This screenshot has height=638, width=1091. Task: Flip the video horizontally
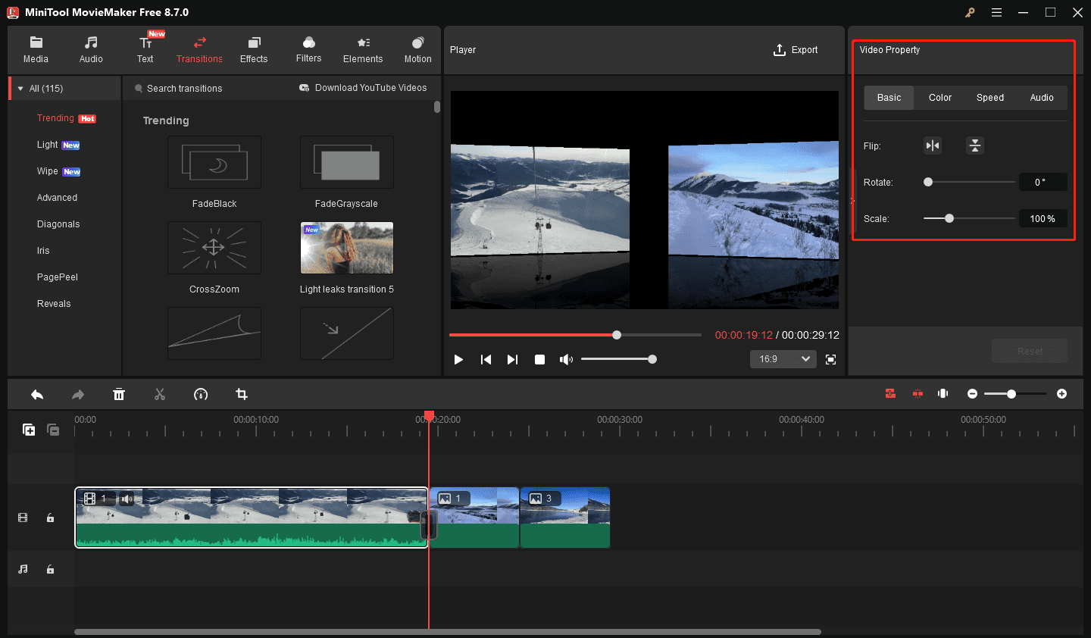(933, 145)
